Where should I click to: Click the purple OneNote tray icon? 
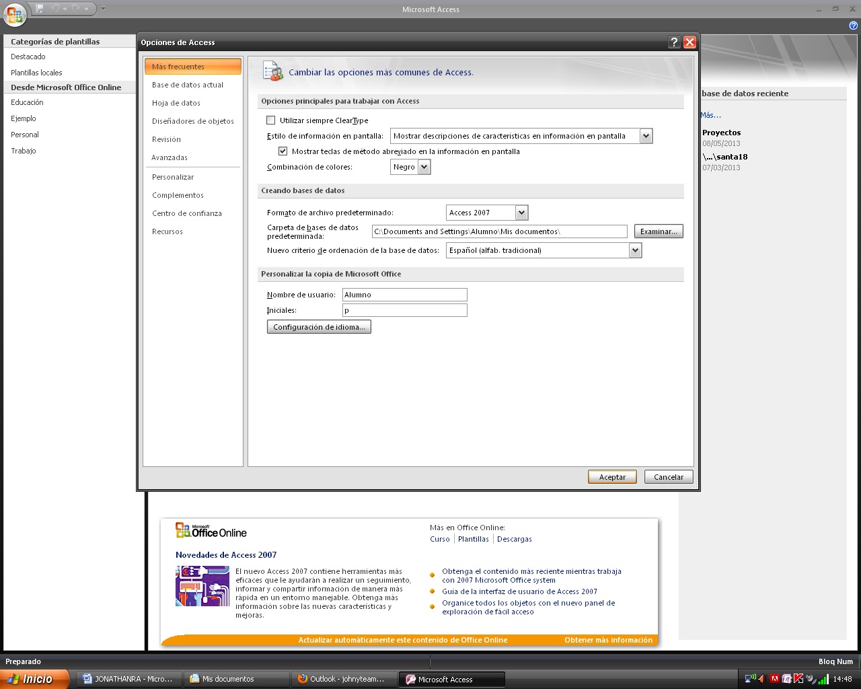click(x=786, y=678)
